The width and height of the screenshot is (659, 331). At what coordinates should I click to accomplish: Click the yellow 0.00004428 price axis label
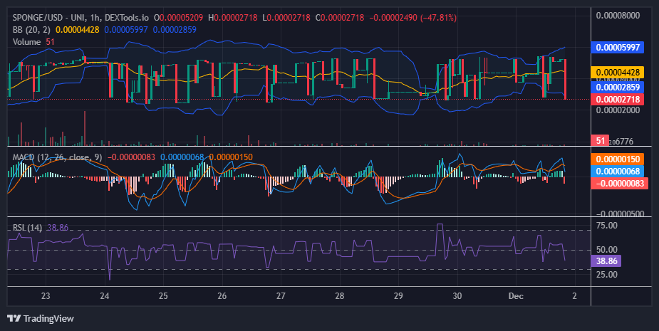618,72
